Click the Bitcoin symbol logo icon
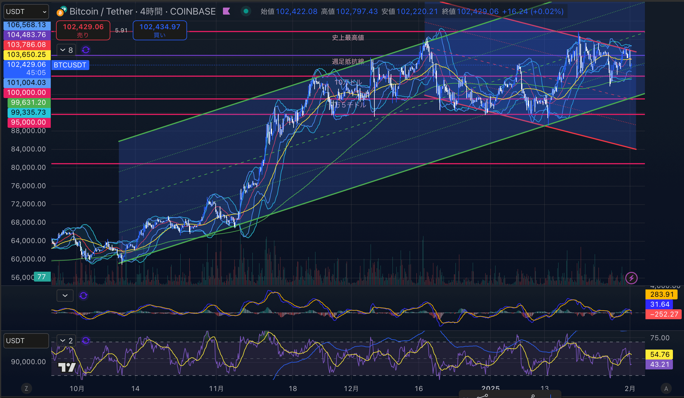This screenshot has width=684, height=398. coord(61,11)
